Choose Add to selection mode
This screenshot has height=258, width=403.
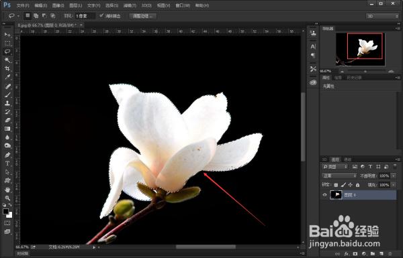point(36,15)
